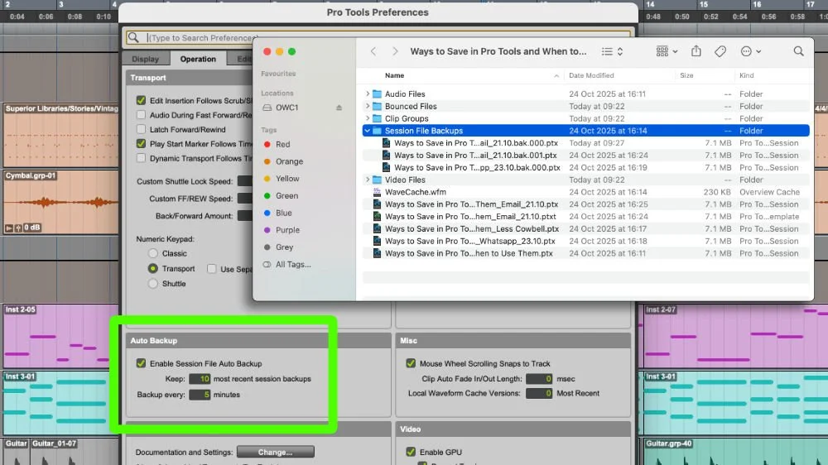828x465 pixels.
Task: Click Change for Documentation and Settings
Action: click(x=275, y=452)
